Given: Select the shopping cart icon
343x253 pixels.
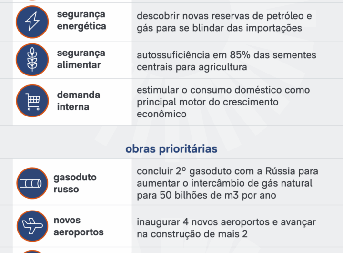Looking at the screenshot, I should (x=32, y=101).
